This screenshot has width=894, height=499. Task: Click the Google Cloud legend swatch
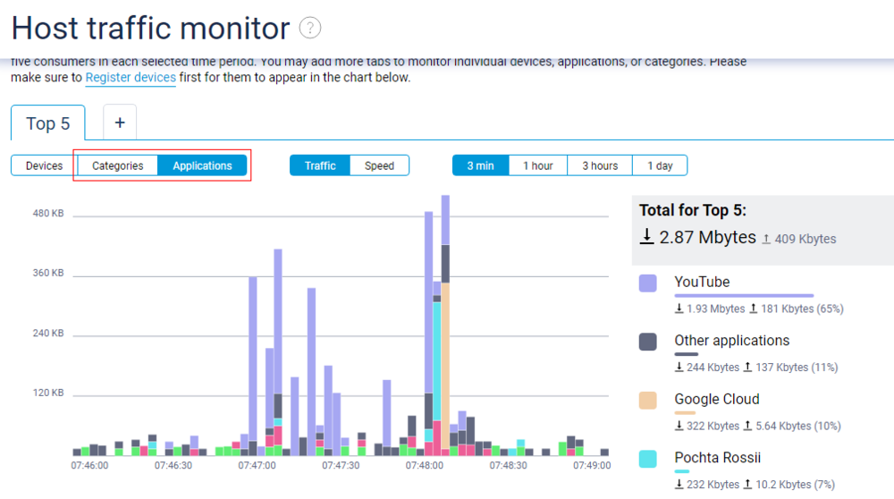pyautogui.click(x=648, y=400)
